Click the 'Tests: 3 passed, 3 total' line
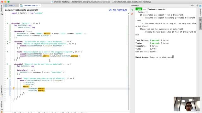The width and height of the screenshot is (202, 113). tap(152, 43)
